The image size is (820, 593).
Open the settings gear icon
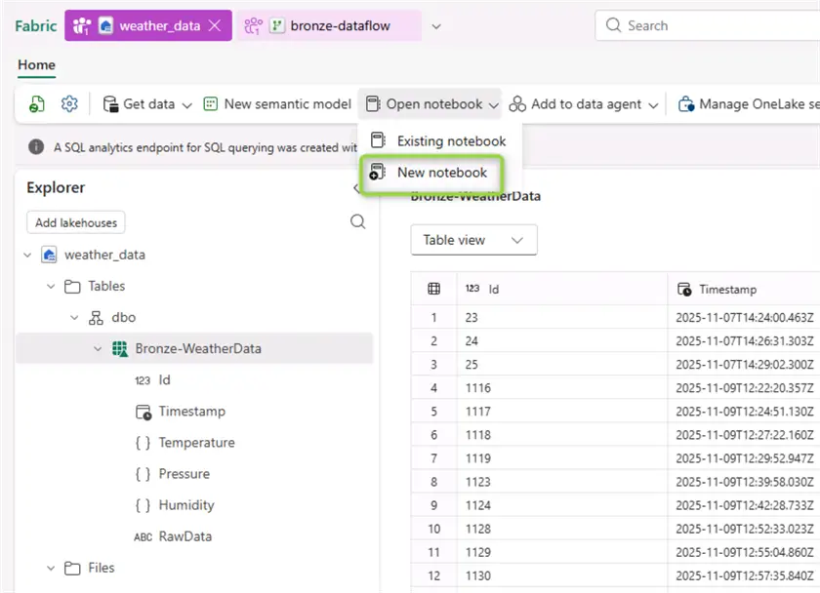click(x=69, y=104)
